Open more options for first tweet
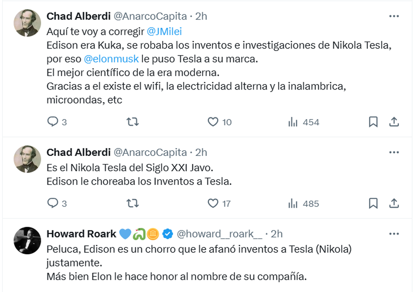This screenshot has height=292, width=419. click(x=394, y=16)
